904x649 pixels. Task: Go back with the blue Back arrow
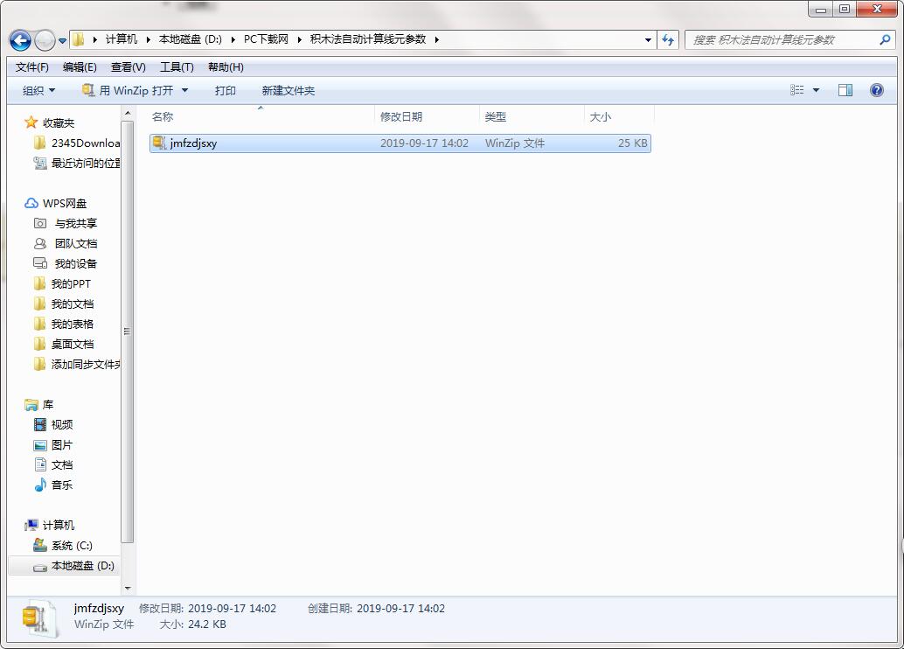(20, 40)
